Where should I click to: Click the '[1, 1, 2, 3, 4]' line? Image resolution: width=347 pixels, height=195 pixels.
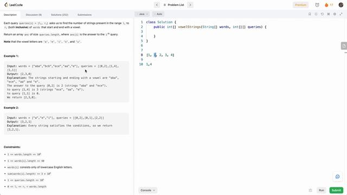coord(160,55)
